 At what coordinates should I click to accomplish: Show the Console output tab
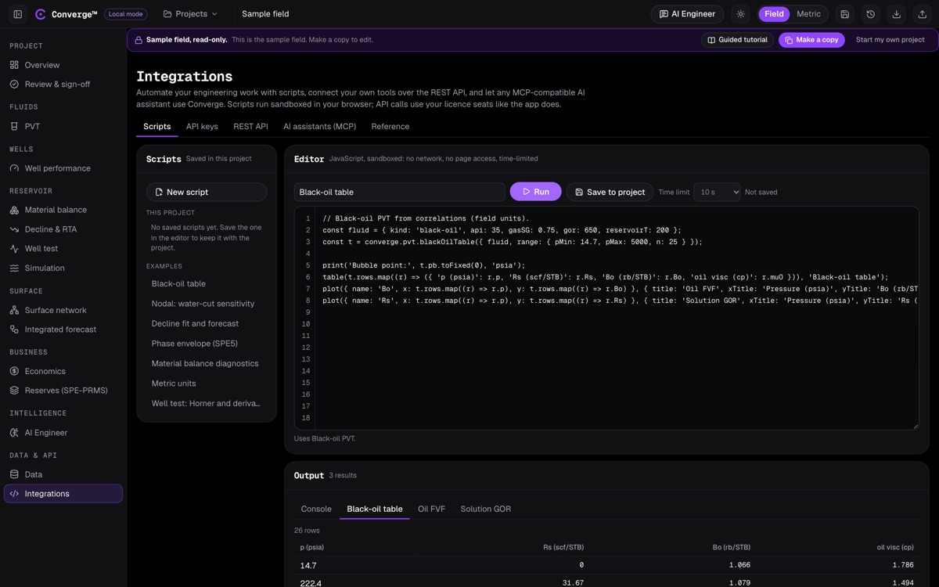pos(316,509)
